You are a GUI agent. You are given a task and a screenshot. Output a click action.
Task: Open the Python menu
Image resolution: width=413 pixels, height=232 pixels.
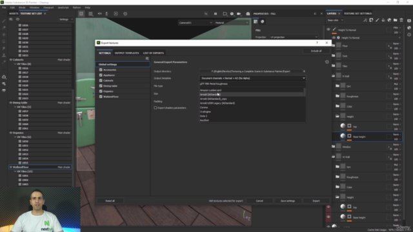(x=77, y=8)
